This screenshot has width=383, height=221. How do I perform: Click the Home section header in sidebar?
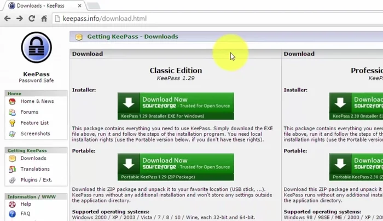click(x=36, y=94)
